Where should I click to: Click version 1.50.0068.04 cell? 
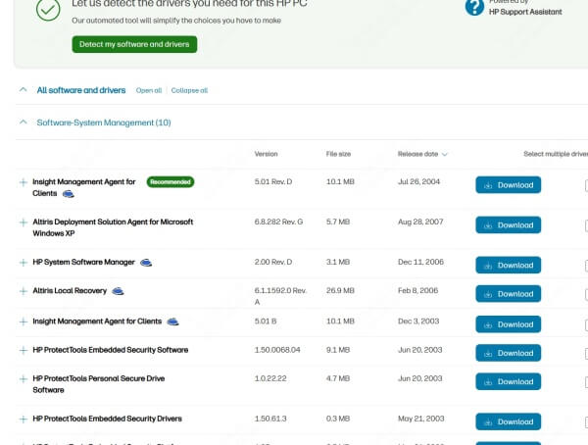click(x=277, y=350)
